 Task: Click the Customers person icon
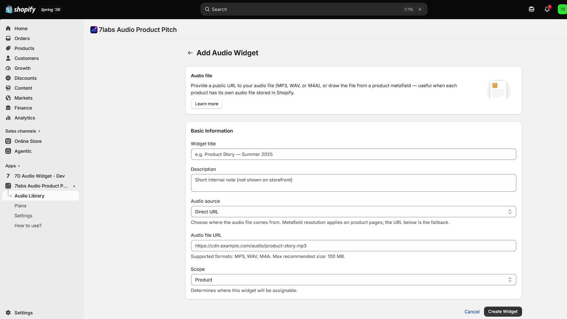point(8,58)
